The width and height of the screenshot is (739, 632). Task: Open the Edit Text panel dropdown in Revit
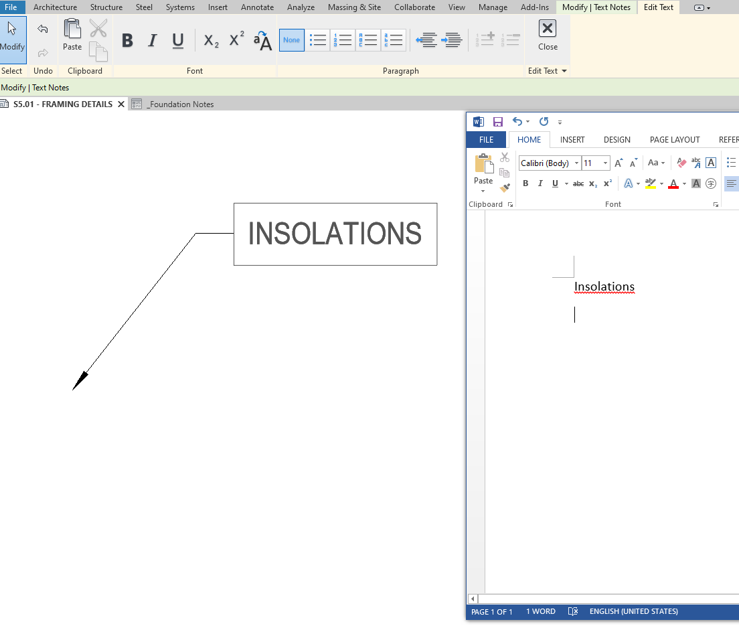click(x=564, y=70)
